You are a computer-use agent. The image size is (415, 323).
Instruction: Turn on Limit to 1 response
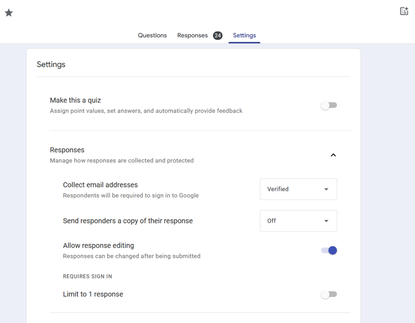(329, 295)
